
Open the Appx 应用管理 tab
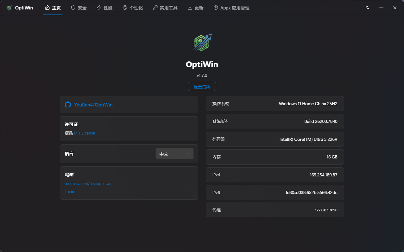coord(231,8)
